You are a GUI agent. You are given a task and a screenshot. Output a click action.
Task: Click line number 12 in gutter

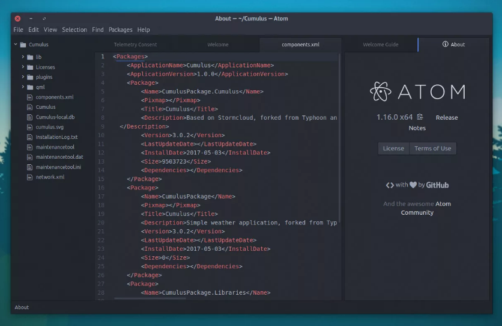pyautogui.click(x=101, y=153)
